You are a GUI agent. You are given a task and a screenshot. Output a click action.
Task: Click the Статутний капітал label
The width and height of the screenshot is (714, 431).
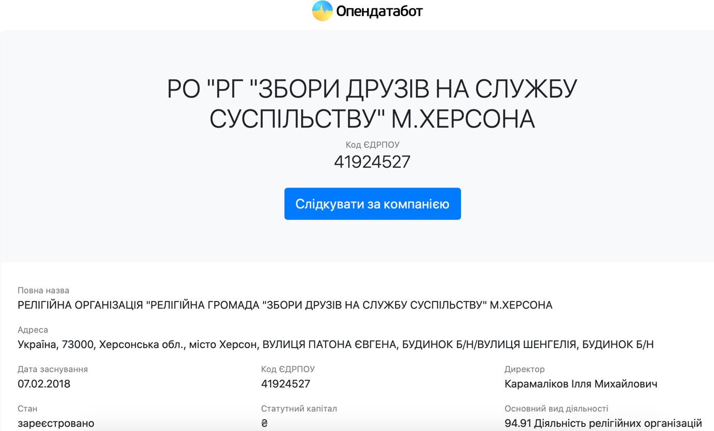coord(299,409)
